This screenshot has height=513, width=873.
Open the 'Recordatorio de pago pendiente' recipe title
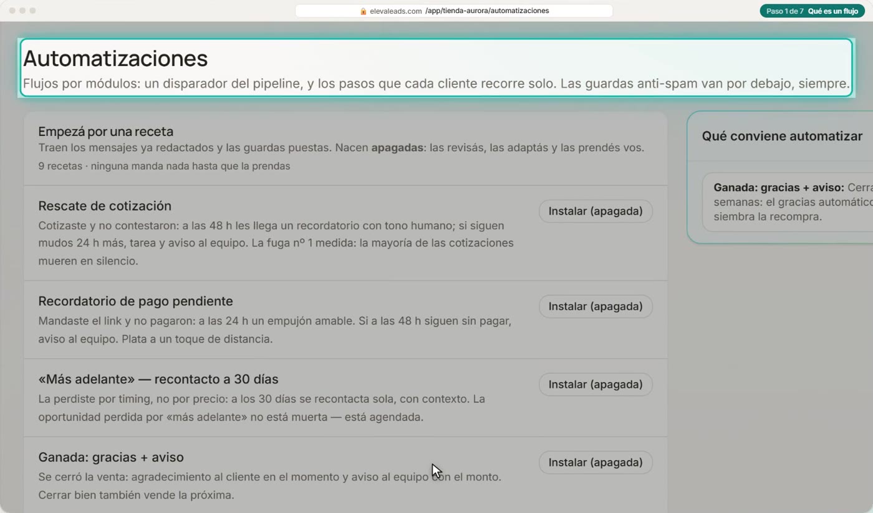point(135,301)
